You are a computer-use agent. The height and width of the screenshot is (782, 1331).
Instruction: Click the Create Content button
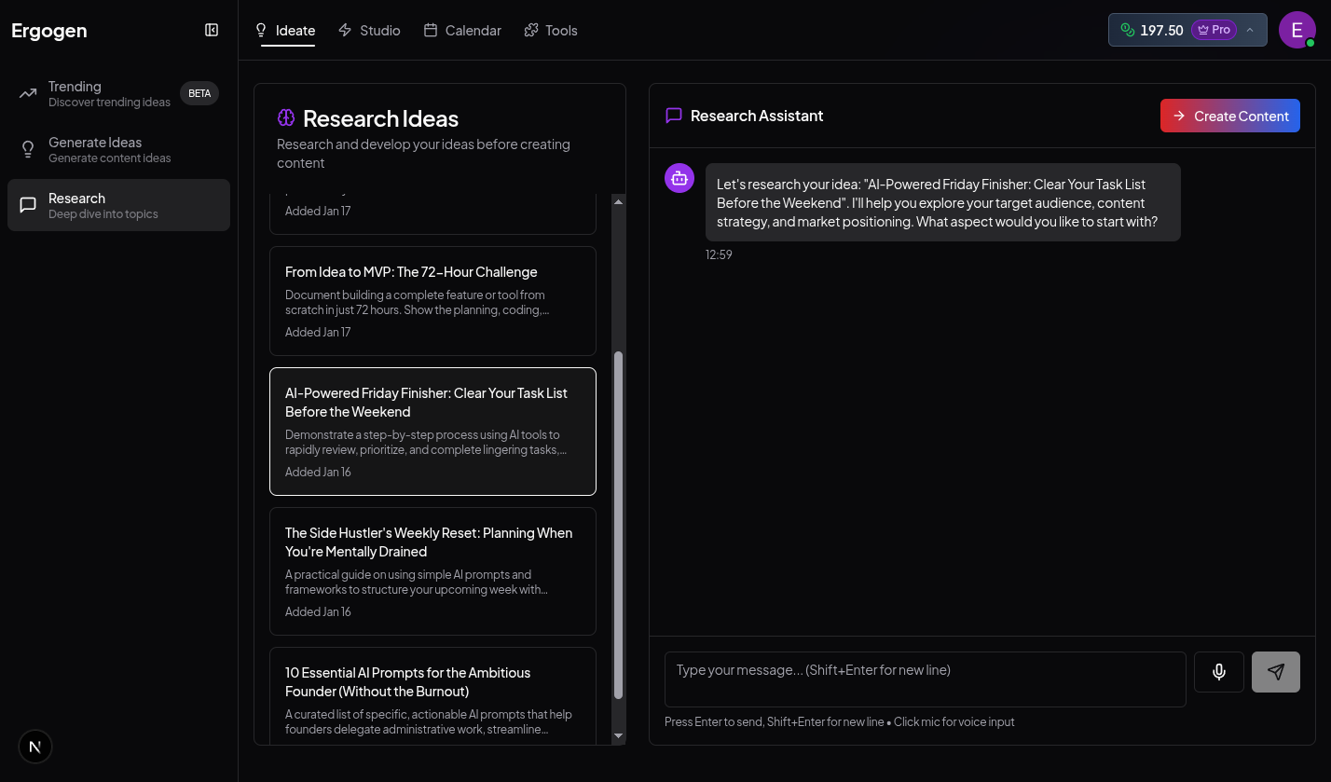(x=1230, y=116)
